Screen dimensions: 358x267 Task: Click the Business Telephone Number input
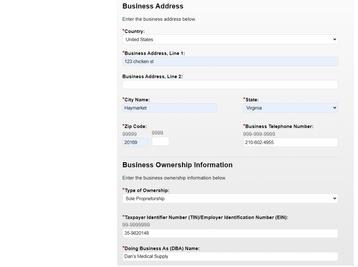point(290,142)
